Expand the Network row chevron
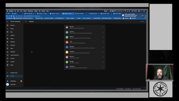Screen dimensions: 179x101 pos(103,57)
